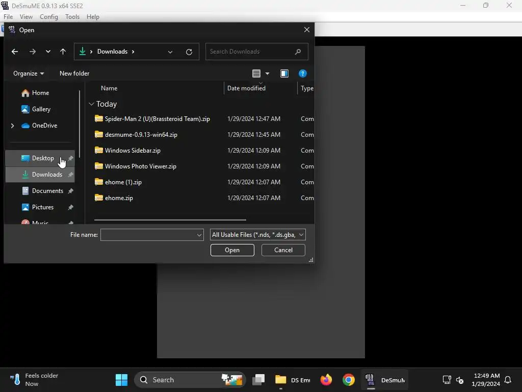Open DeSmuME Tools menu
This screenshot has height=392, width=522.
point(72,17)
